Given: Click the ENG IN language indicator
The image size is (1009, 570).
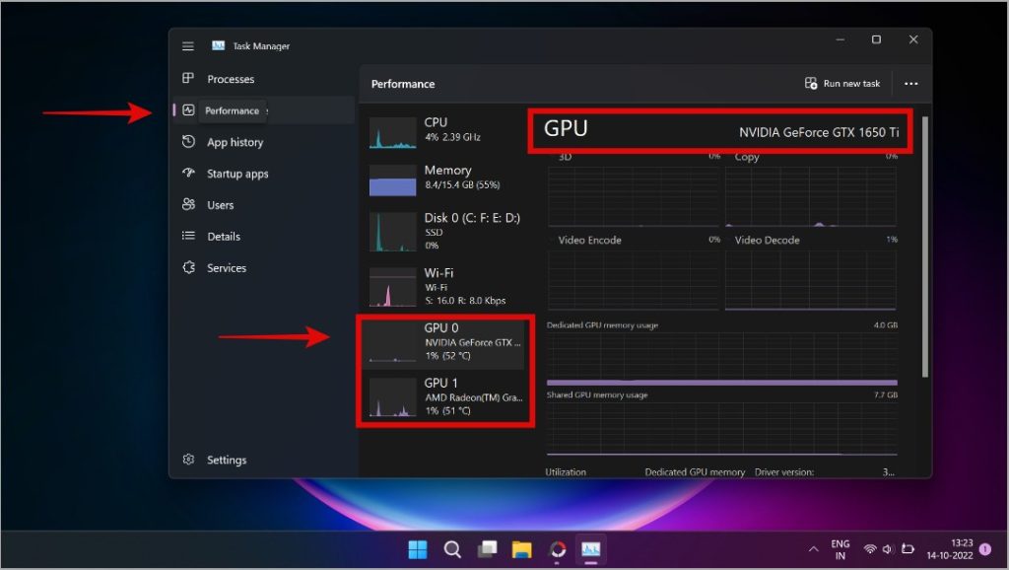Looking at the screenshot, I should coord(841,549).
